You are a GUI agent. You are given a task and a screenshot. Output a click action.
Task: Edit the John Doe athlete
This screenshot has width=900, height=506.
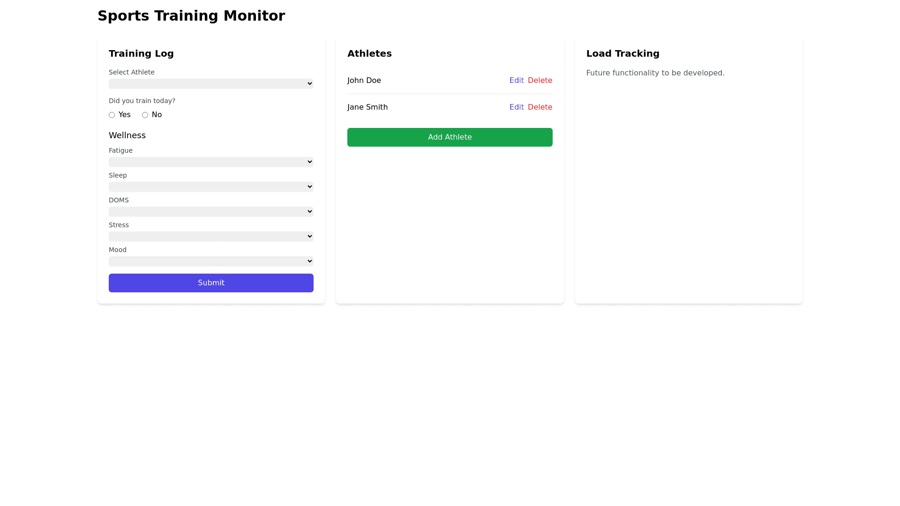pos(516,81)
